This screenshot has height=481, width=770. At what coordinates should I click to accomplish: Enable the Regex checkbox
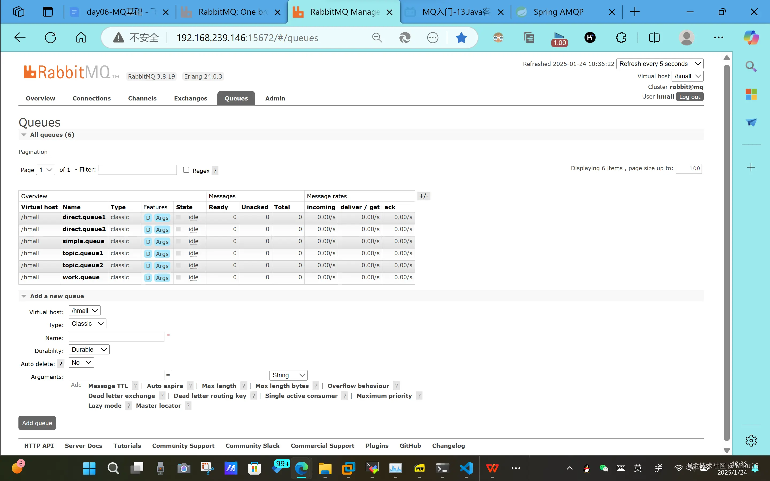[x=186, y=170]
